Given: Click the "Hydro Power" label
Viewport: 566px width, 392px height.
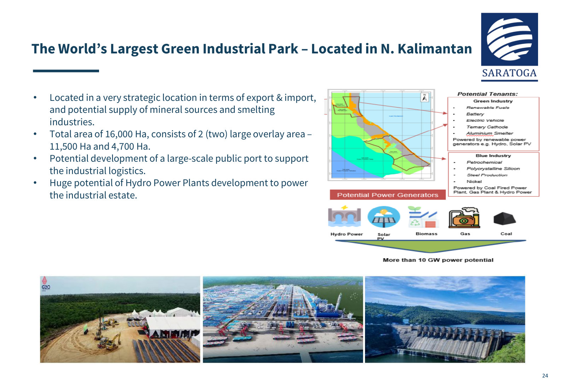Looking at the screenshot, I should click(347, 234).
